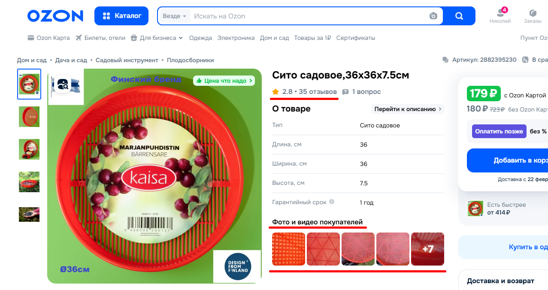Click the В сравнение compare icon
Image resolution: width=548 pixels, height=290 pixels.
click(525, 60)
